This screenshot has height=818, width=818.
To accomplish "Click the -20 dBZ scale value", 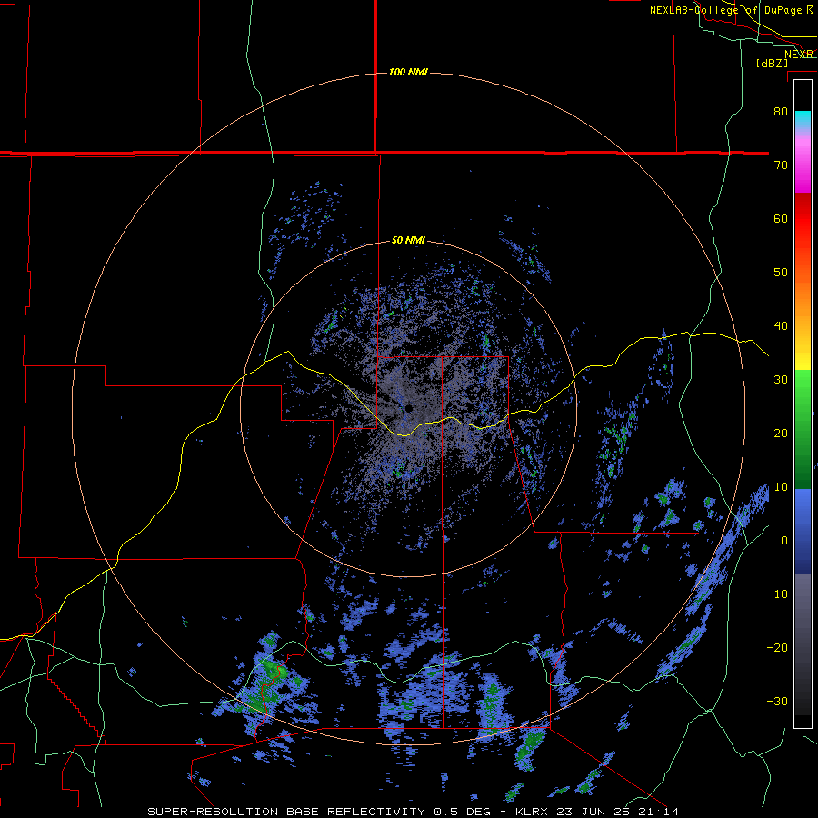I will (x=777, y=647).
